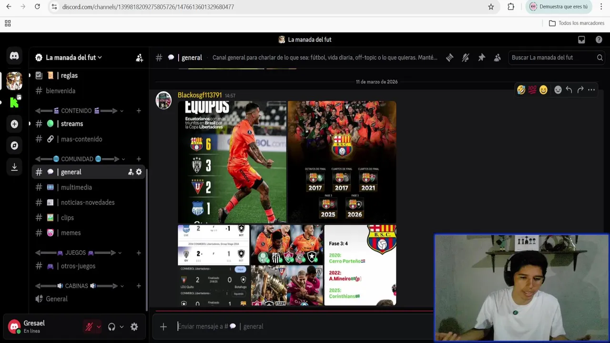Open the green K server icon
The image size is (610, 343).
click(x=14, y=102)
